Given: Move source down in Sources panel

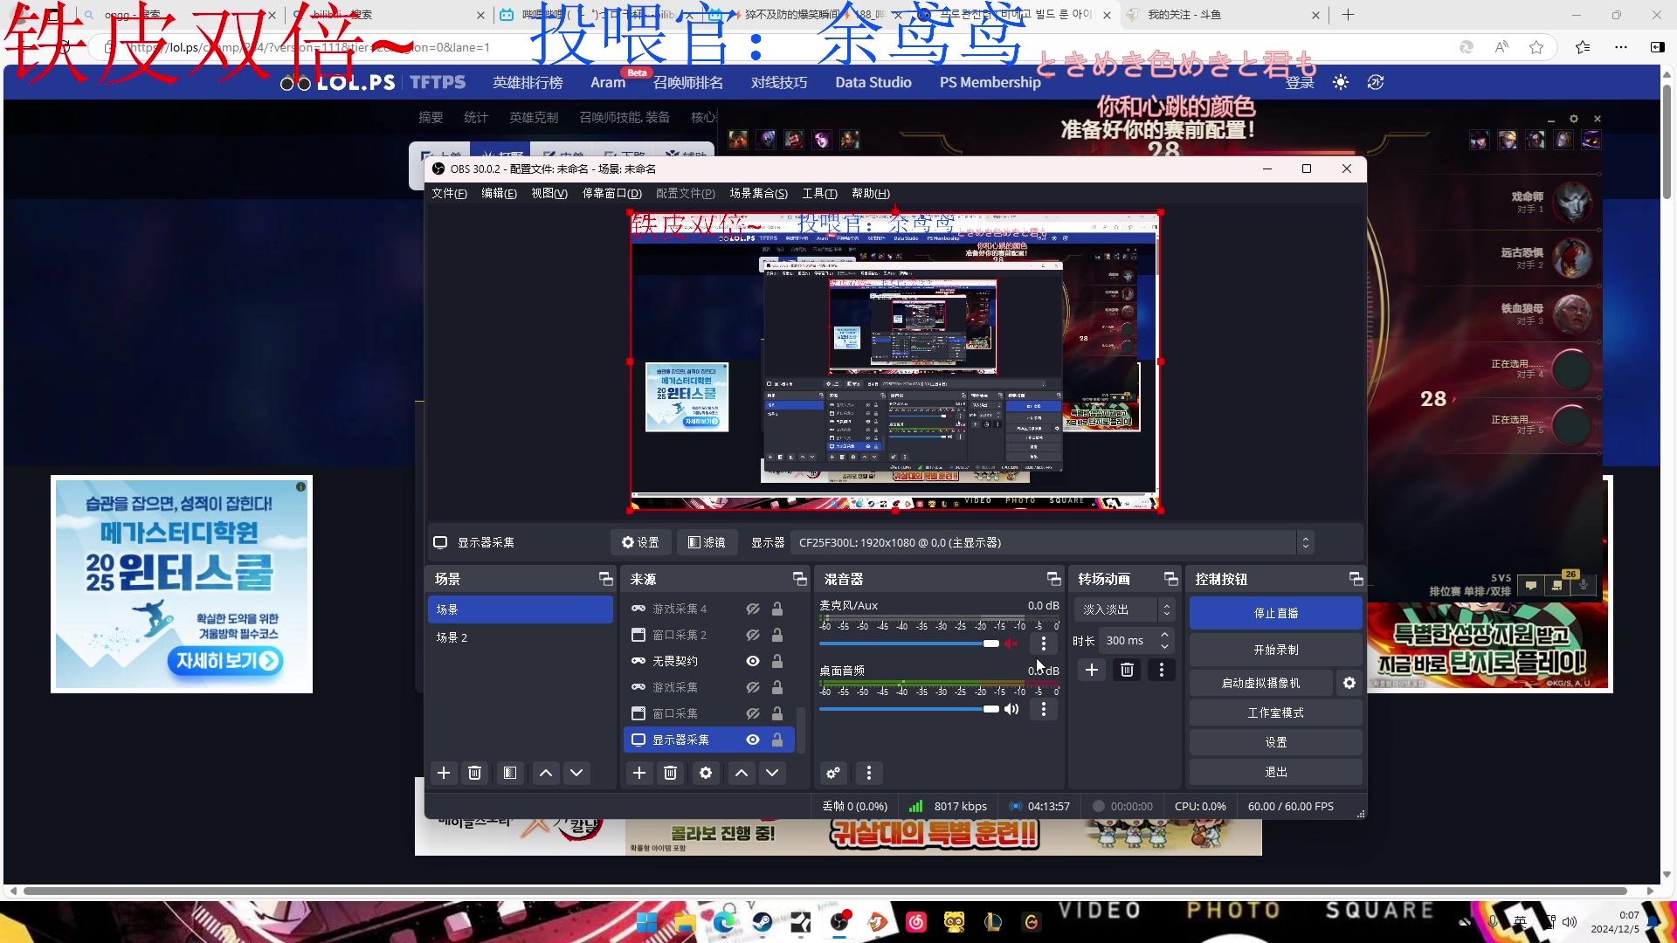Looking at the screenshot, I should [772, 773].
